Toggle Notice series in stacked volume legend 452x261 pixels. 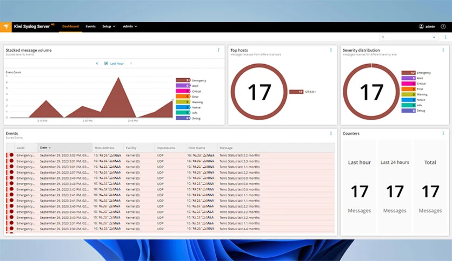[x=188, y=107]
